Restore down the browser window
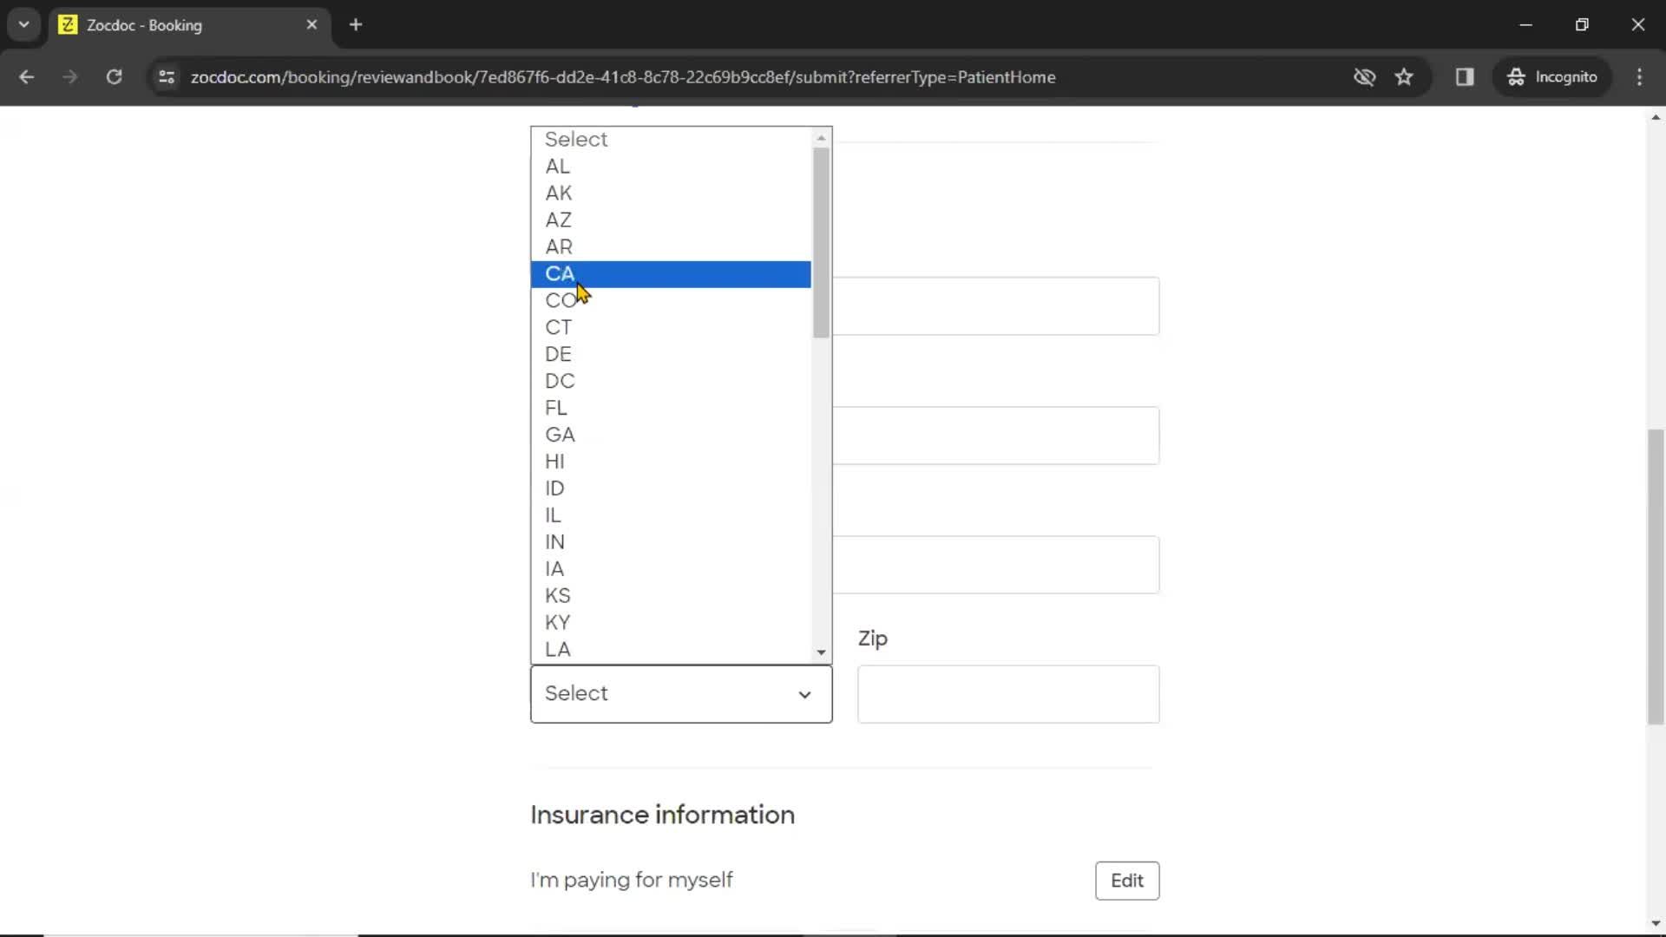Screen dimensions: 1666x937 1582,24
